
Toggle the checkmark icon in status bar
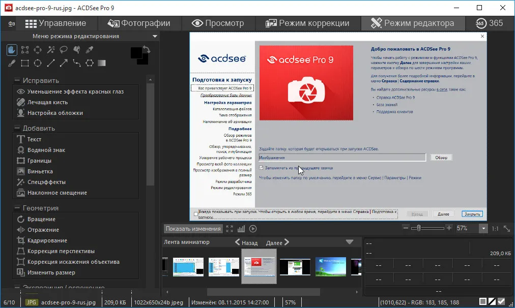pyautogui.click(x=501, y=301)
